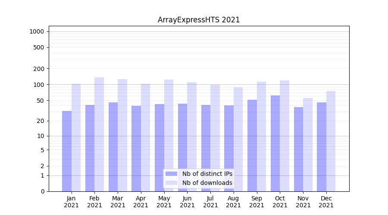The width and height of the screenshot is (388, 215).
Task: Click the Dec 2021 x-axis label
Action: coord(326,202)
